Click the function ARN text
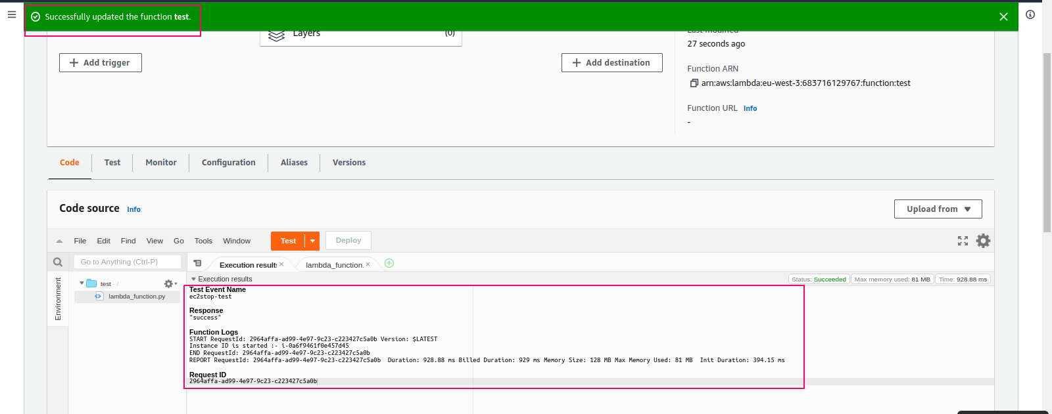Screen dimensions: 1052x414 point(805,83)
